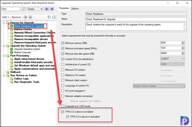Click the blue back arrow in toolbar
192x127 pixels.
[x=47, y=9]
